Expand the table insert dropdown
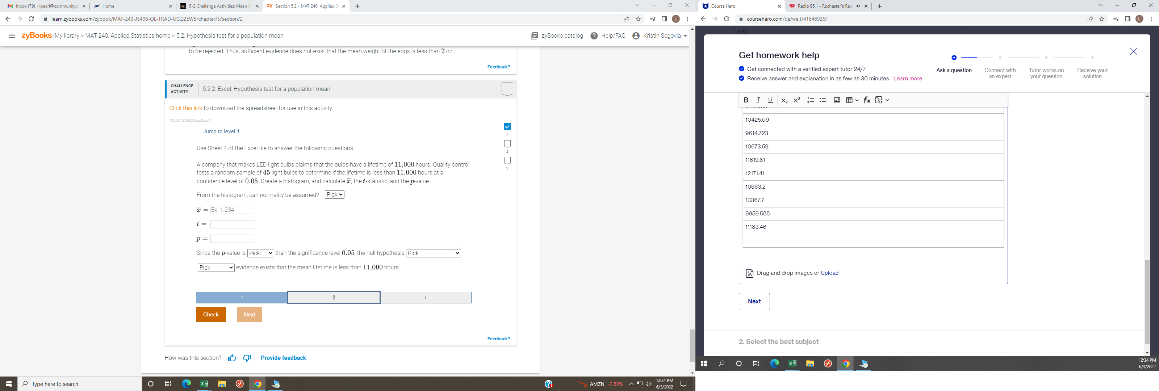1159x391 pixels. click(856, 100)
